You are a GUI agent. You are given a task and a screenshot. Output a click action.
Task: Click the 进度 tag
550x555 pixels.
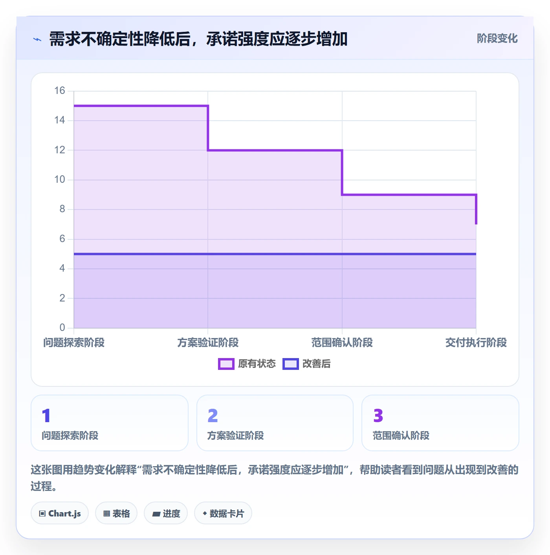point(166,513)
